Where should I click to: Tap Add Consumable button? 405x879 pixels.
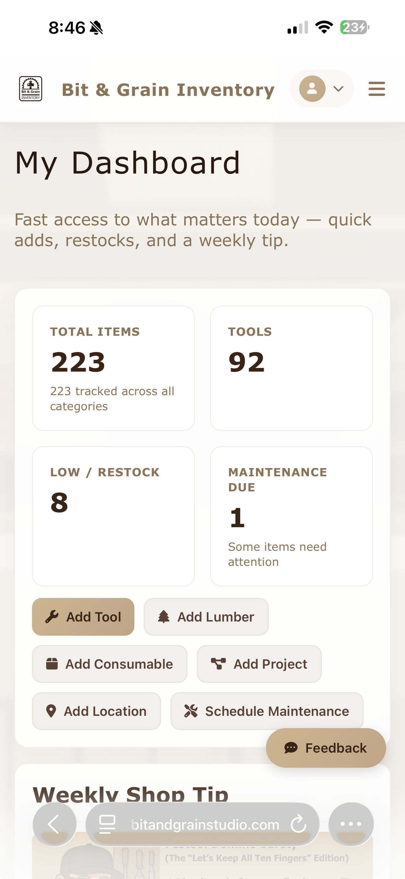[110, 664]
